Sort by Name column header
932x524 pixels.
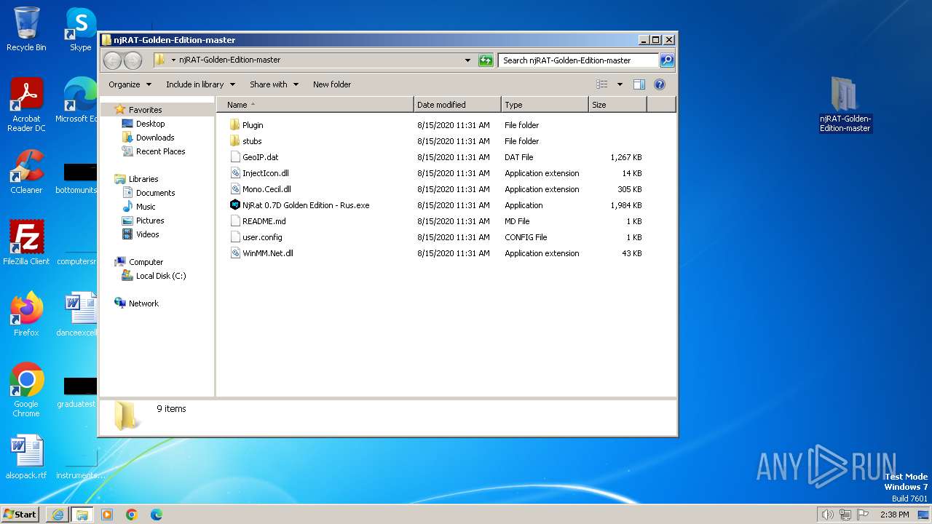pos(315,105)
